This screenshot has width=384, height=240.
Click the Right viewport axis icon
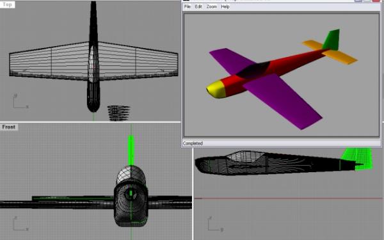[215, 223]
